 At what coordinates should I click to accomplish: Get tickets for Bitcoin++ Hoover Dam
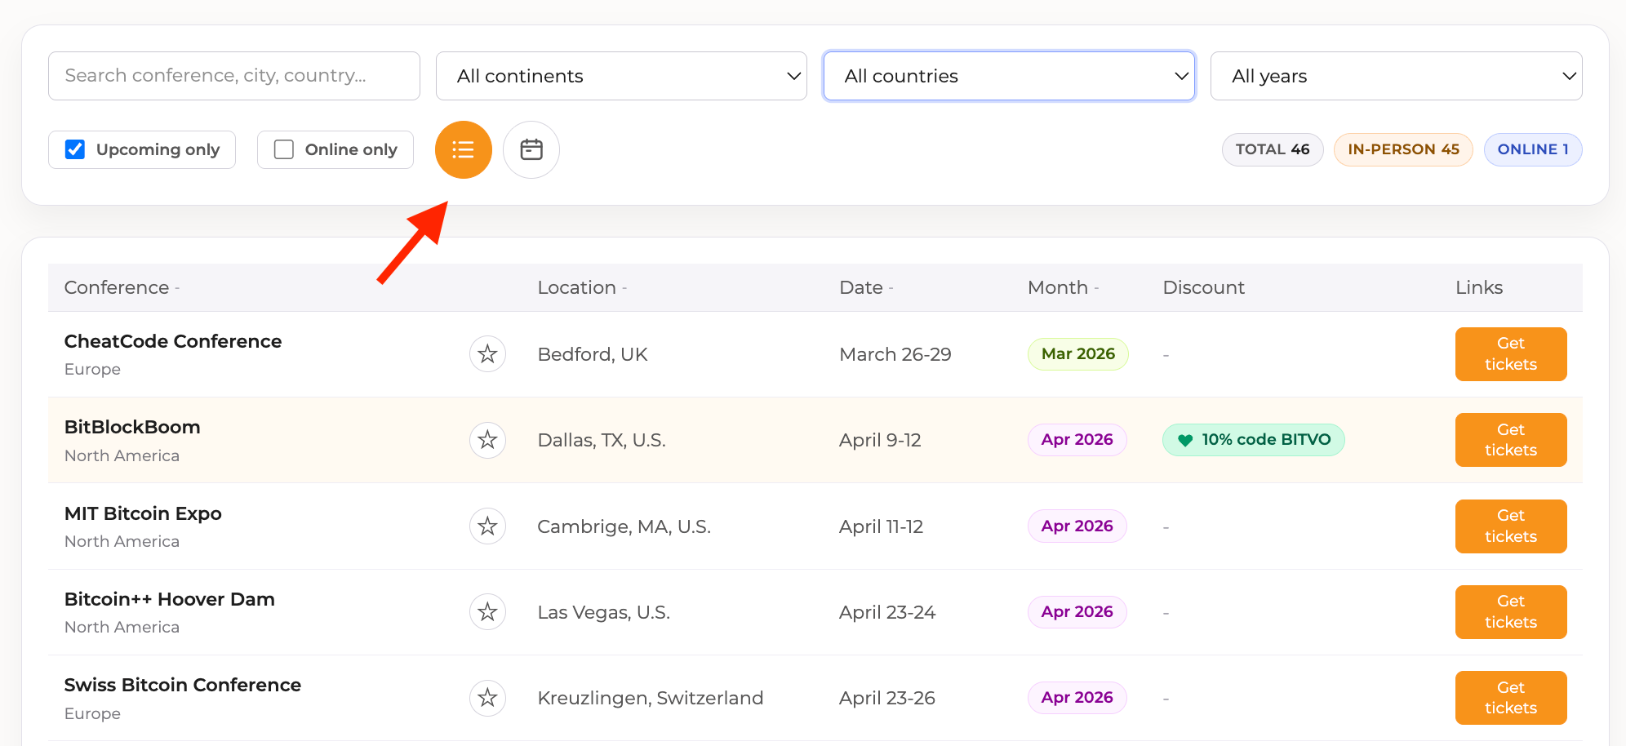point(1510,612)
